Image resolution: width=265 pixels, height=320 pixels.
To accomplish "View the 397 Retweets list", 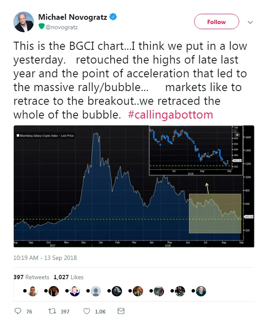I will (x=31, y=277).
